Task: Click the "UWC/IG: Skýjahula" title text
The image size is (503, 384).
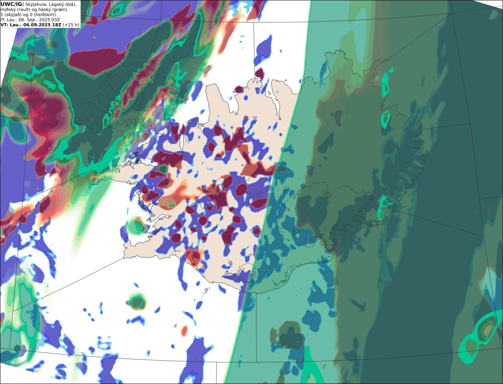Action: point(23,4)
